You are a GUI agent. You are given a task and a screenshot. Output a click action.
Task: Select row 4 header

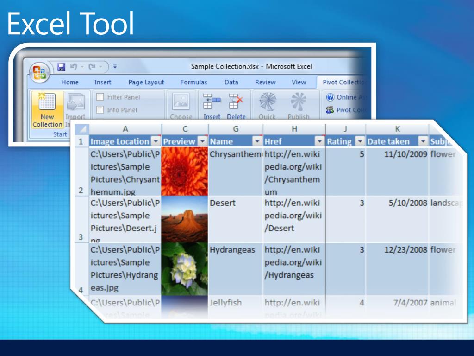pyautogui.click(x=81, y=269)
